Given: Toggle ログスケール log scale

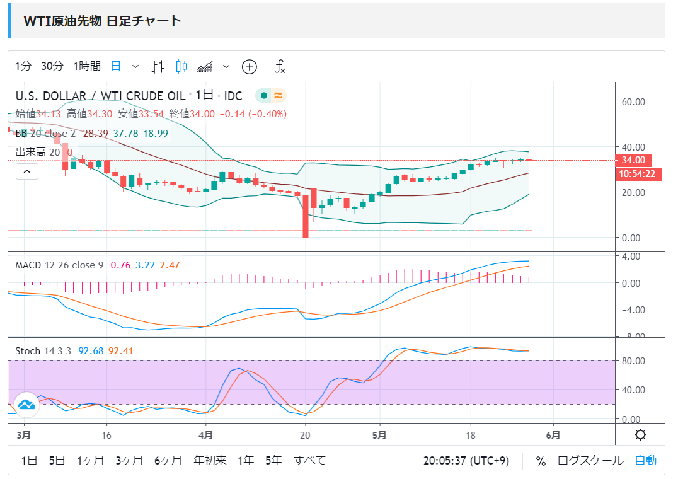Looking at the screenshot, I should [x=590, y=461].
